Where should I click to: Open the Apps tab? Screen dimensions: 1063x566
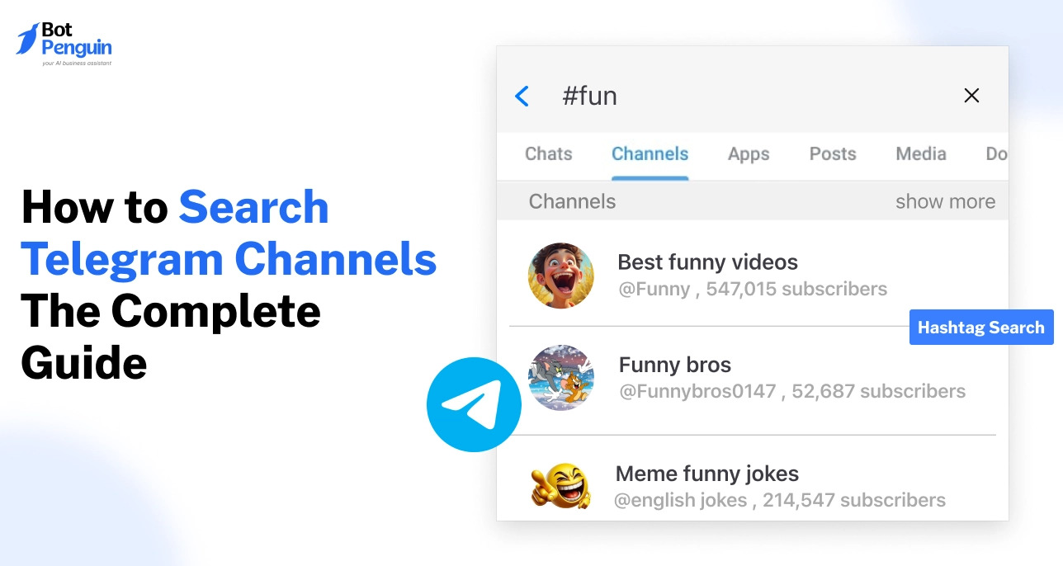(748, 154)
